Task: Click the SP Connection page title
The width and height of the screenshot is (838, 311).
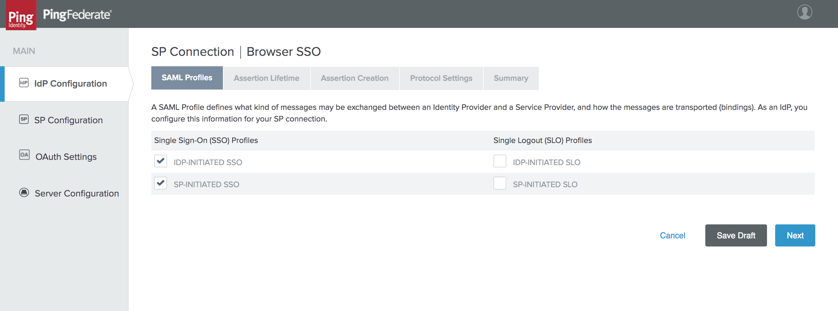Action: click(x=193, y=52)
